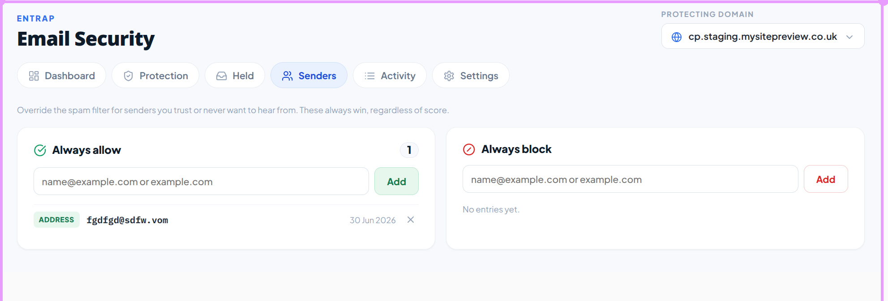Click the Dashboard grid icon
This screenshot has width=888, height=301.
[x=34, y=76]
